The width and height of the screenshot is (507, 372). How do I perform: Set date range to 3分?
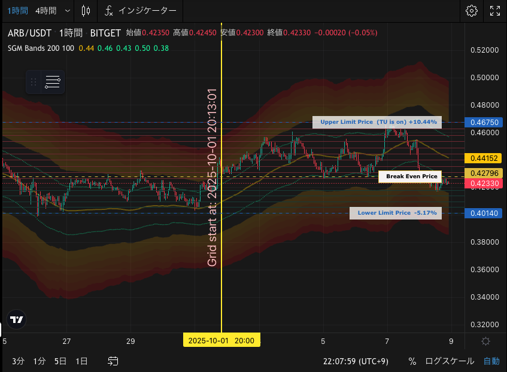click(x=18, y=361)
